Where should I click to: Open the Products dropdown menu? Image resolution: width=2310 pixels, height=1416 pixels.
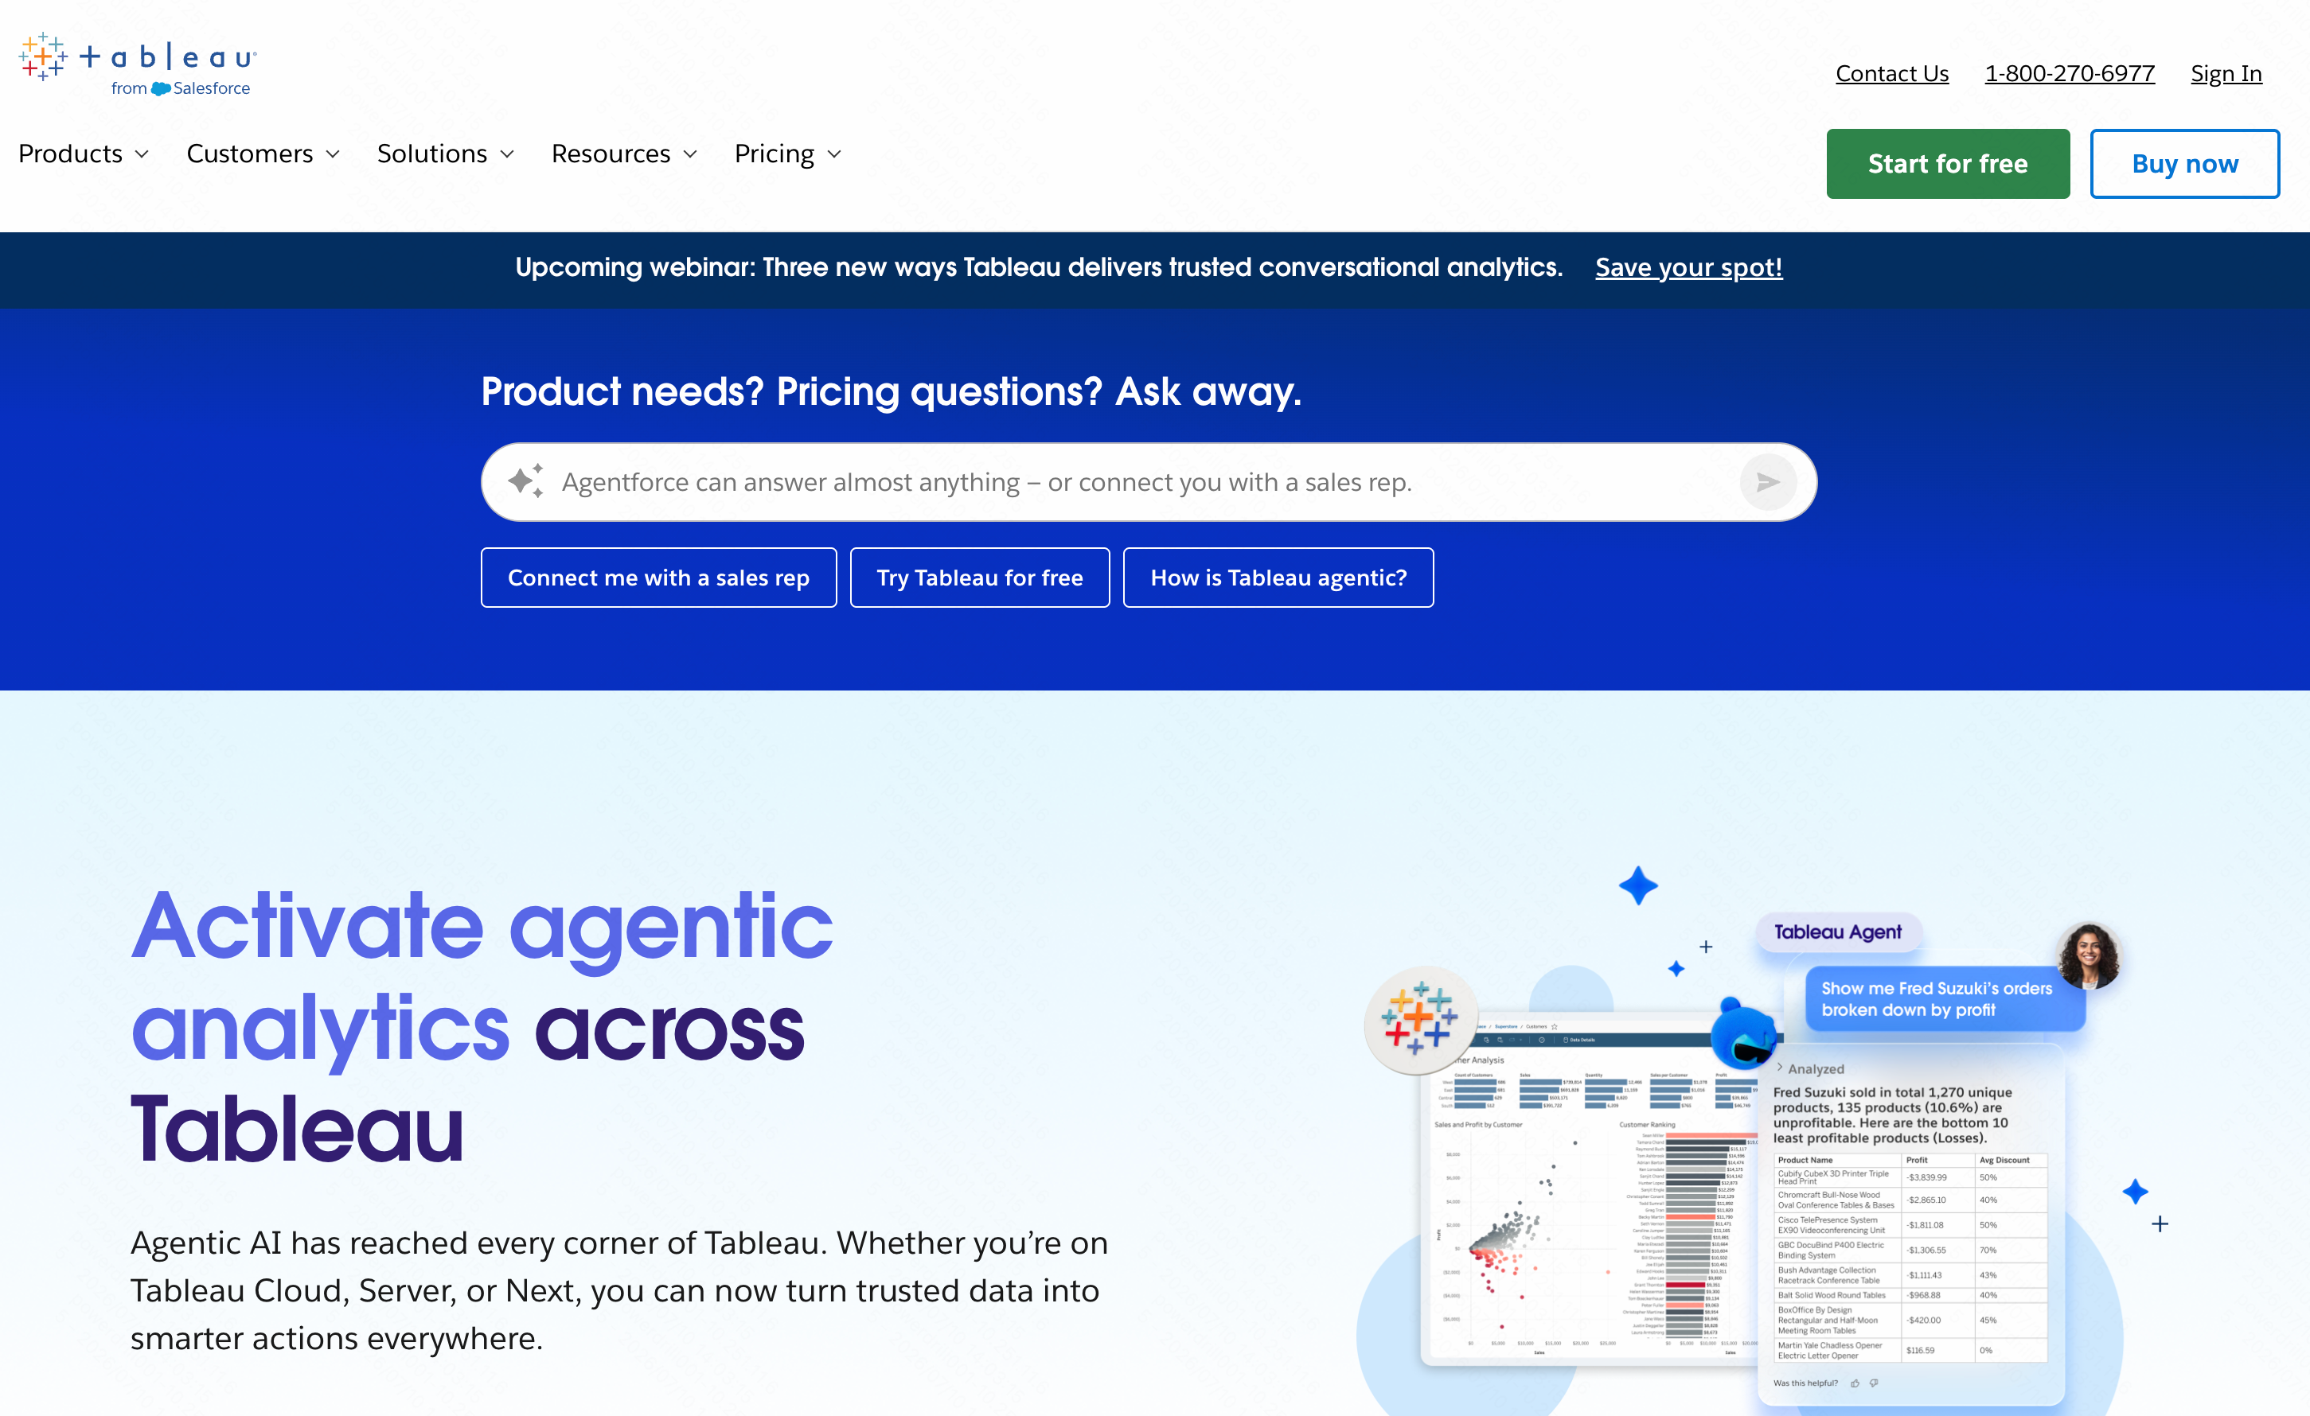pos(84,154)
